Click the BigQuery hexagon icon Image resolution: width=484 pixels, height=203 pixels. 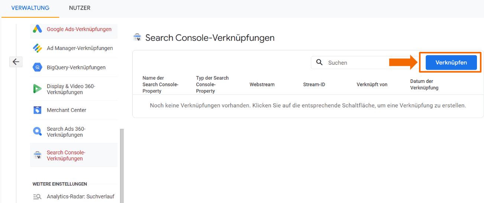coord(37,67)
